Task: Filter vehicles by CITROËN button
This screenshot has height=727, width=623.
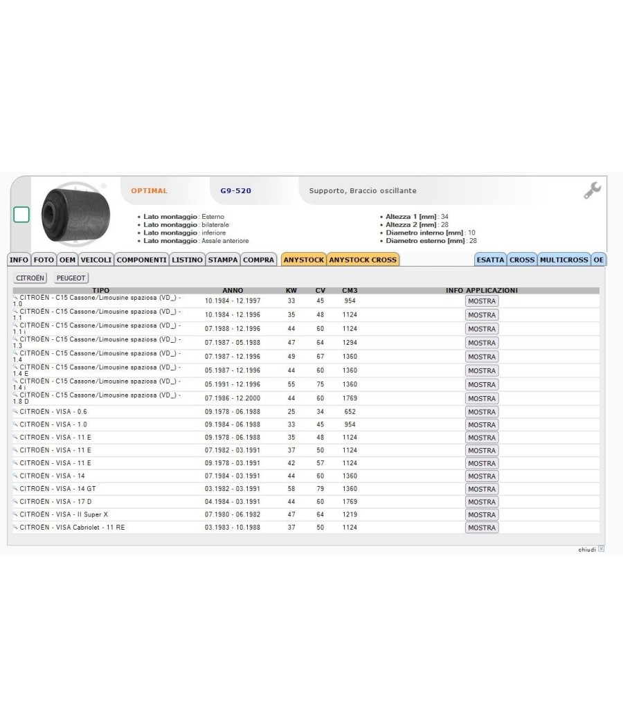Action: (x=30, y=278)
